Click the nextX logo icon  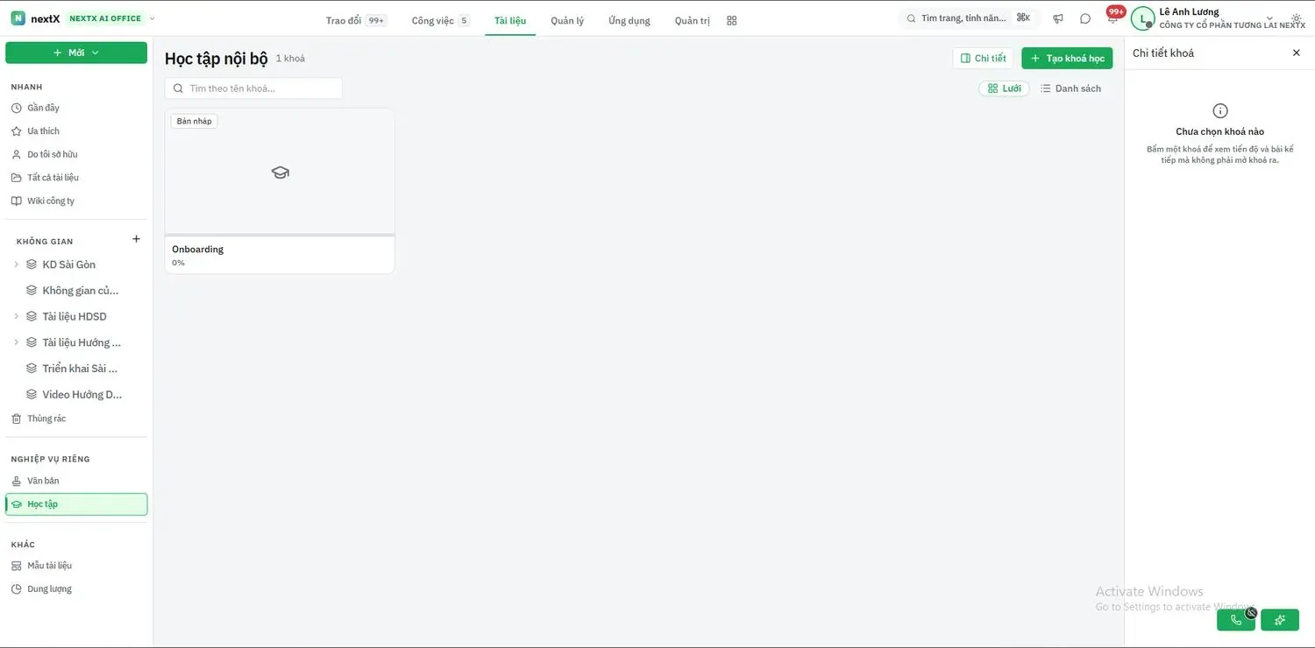click(x=18, y=18)
